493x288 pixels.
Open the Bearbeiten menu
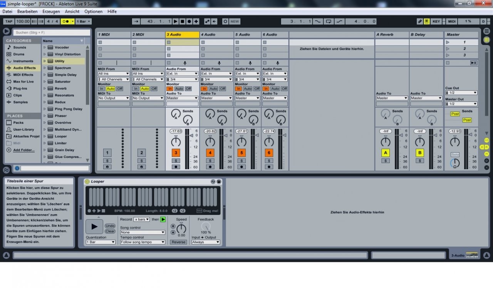27,12
